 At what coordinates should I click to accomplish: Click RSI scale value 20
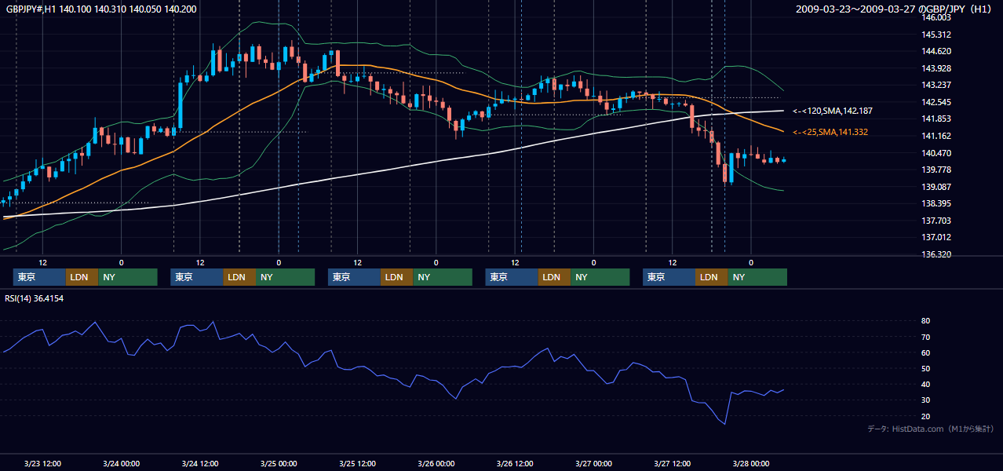tap(926, 416)
